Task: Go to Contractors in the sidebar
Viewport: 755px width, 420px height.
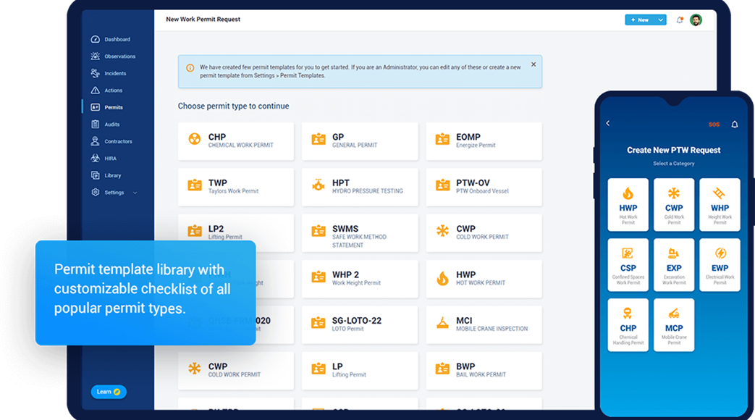Action: coord(118,141)
